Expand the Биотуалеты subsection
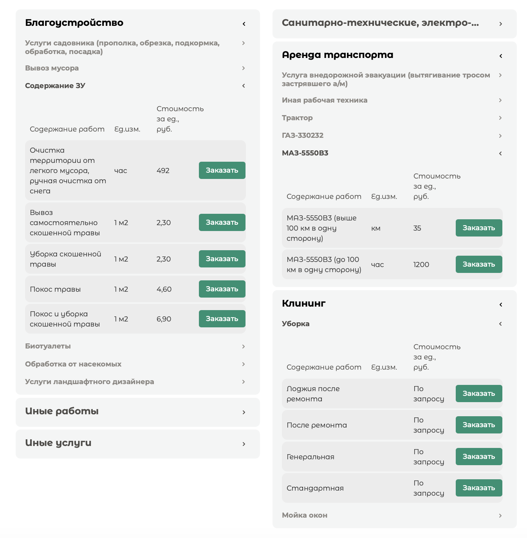The width and height of the screenshot is (527, 538). (244, 347)
